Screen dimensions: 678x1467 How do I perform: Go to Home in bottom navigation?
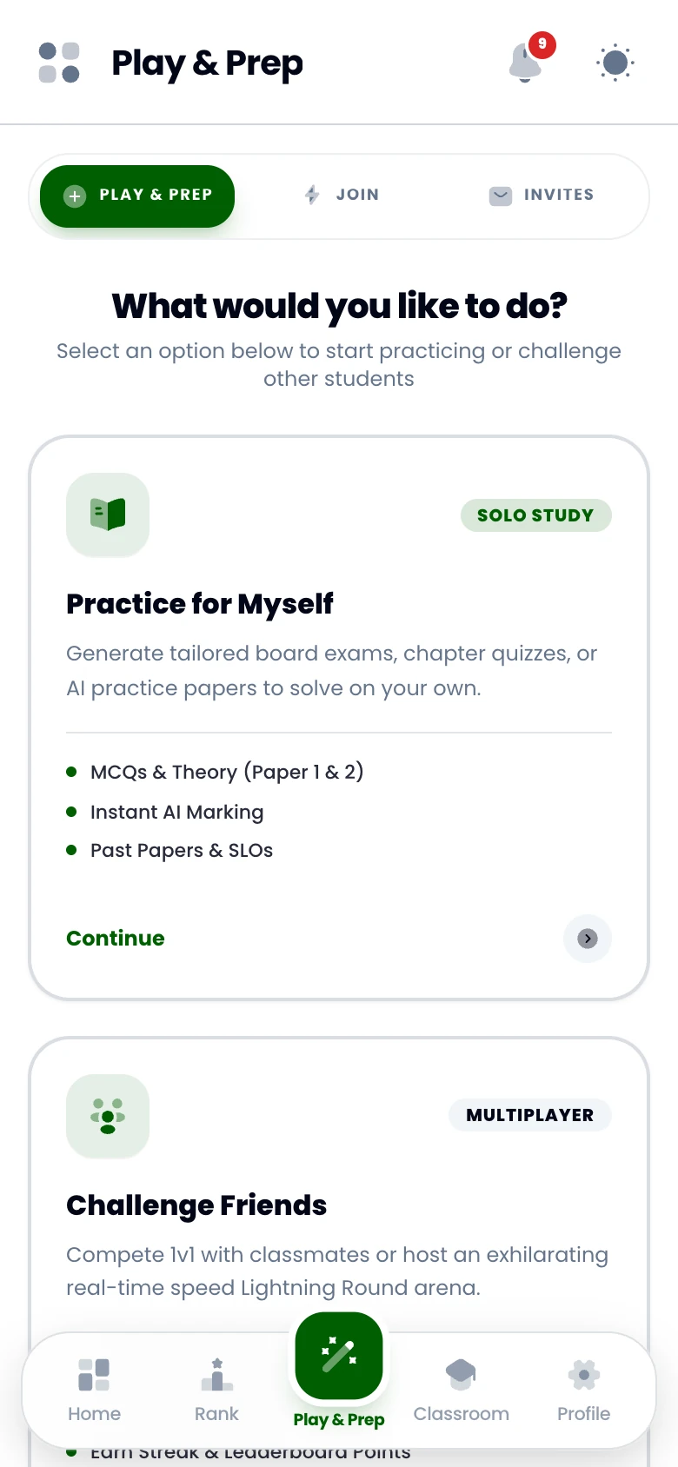(x=94, y=1391)
